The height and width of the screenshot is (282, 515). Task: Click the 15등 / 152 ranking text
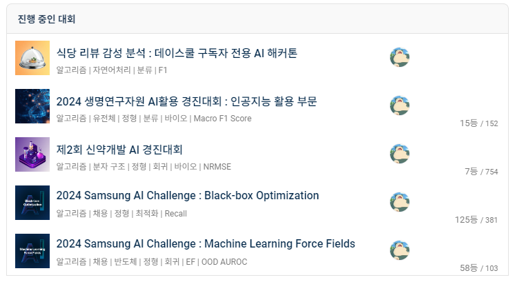click(478, 123)
